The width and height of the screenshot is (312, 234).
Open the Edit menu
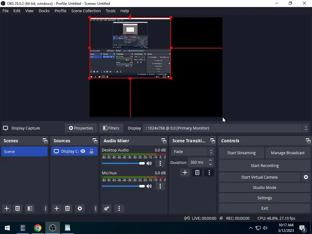click(x=17, y=11)
